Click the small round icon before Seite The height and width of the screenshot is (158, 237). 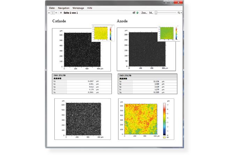pos(61,13)
